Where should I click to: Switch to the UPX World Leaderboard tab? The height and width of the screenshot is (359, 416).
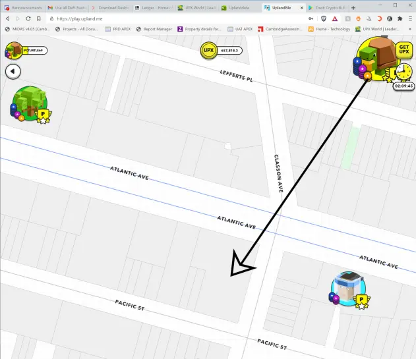(197, 8)
